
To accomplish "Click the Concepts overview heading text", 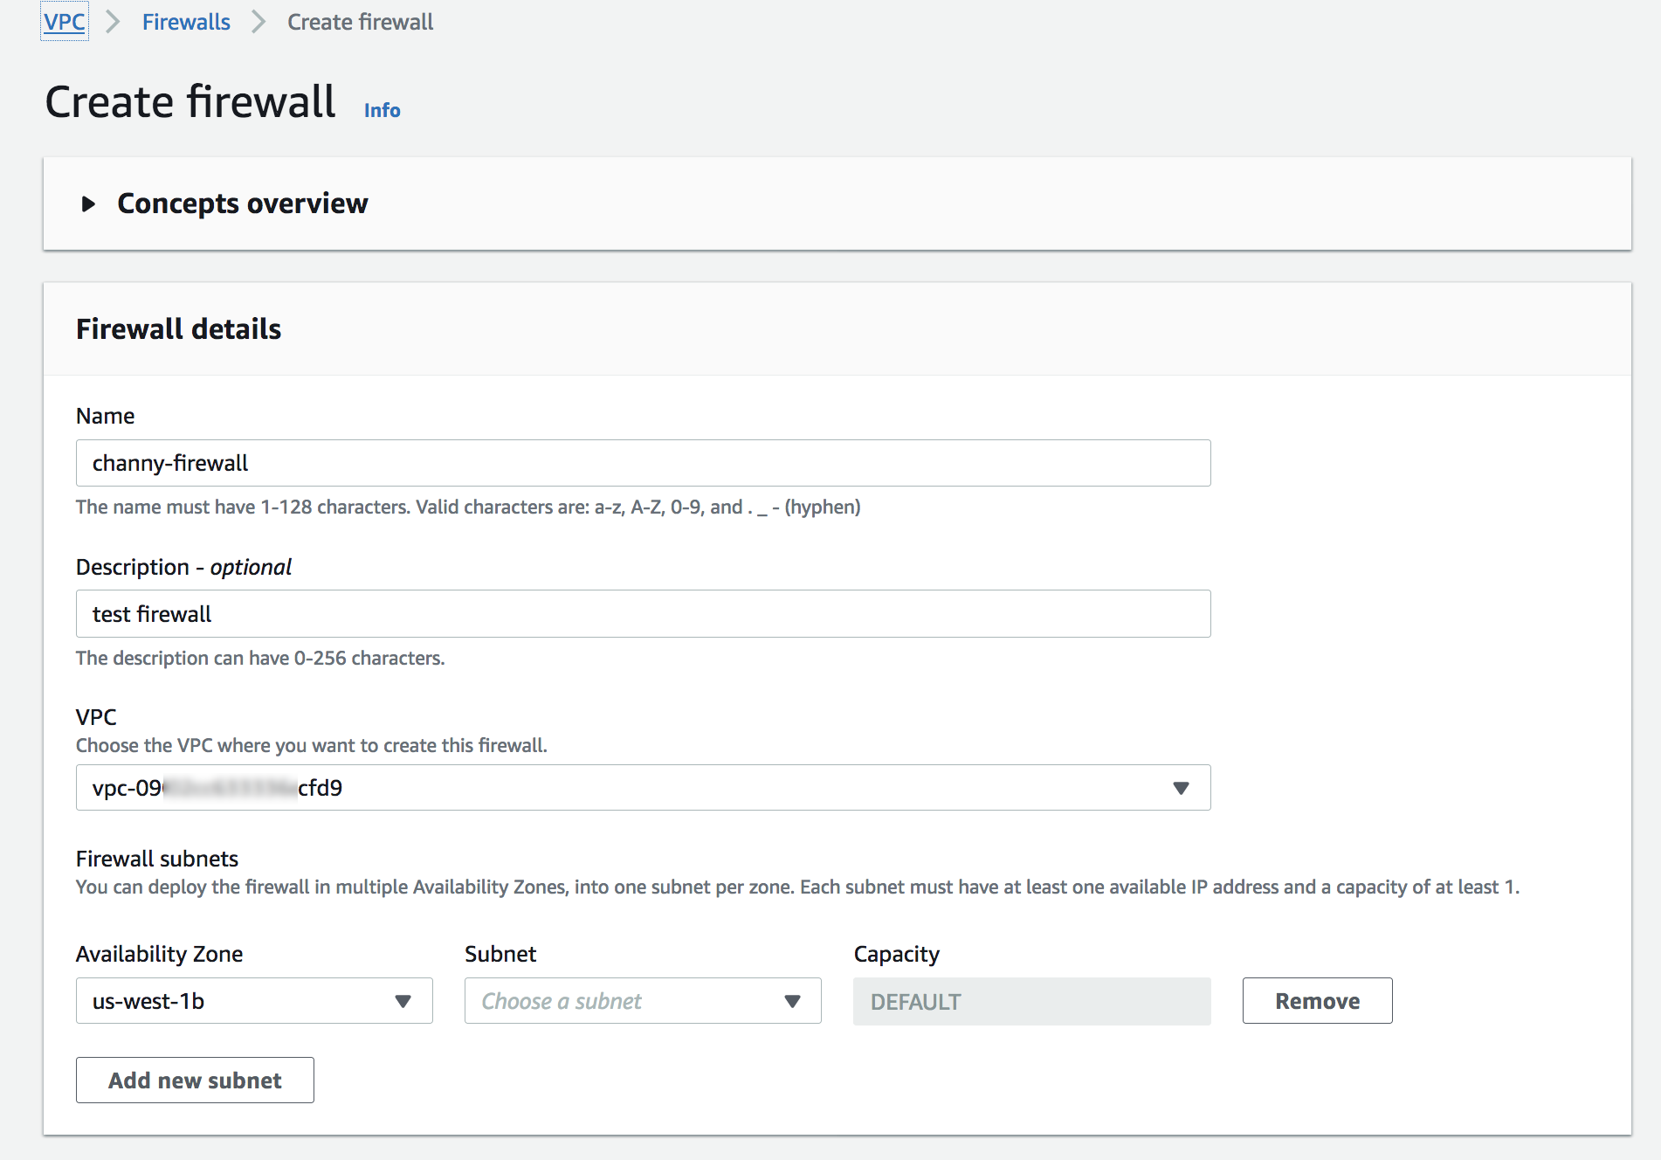I will 243,204.
